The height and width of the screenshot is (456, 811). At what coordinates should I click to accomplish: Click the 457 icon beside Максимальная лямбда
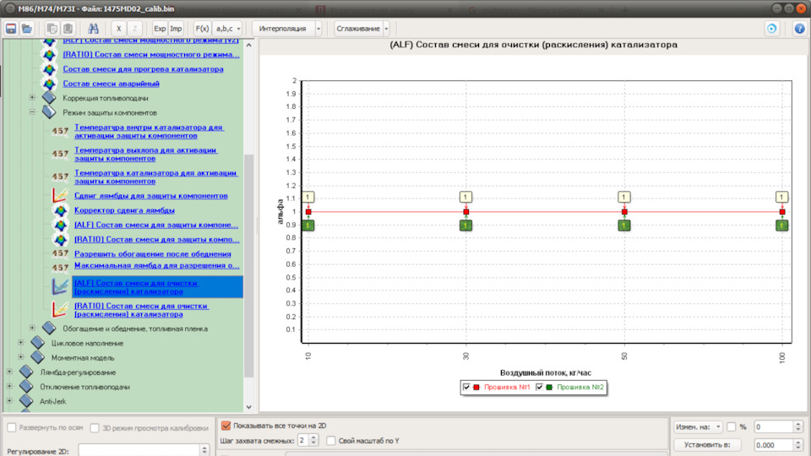tap(60, 268)
